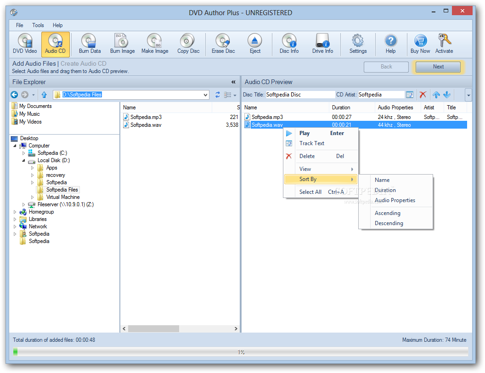Expand the Libraries node

[x=15, y=219]
